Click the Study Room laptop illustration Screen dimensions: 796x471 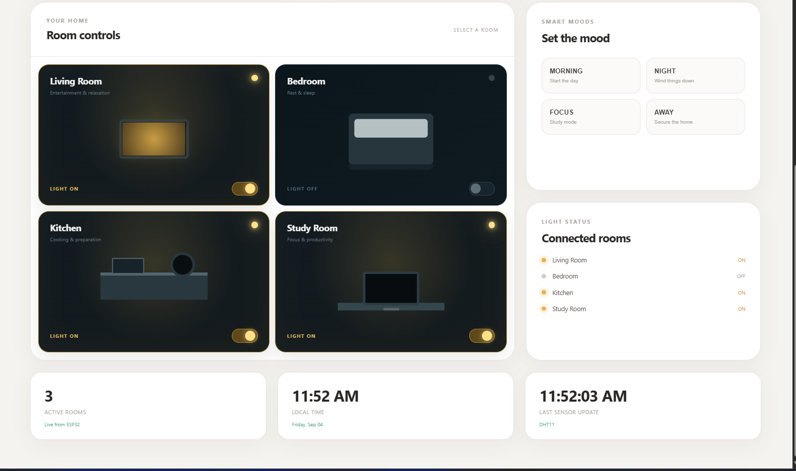coord(391,291)
